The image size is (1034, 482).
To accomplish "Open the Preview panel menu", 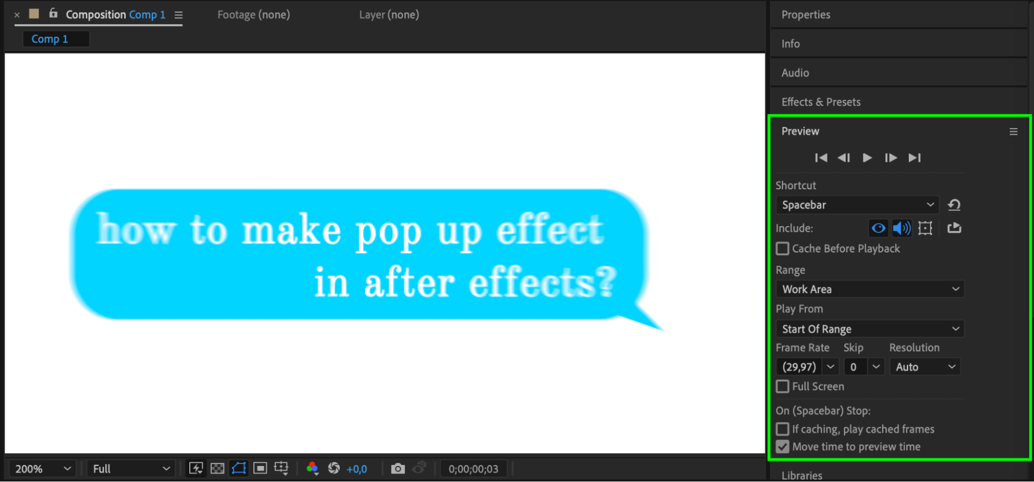I will (x=1013, y=131).
